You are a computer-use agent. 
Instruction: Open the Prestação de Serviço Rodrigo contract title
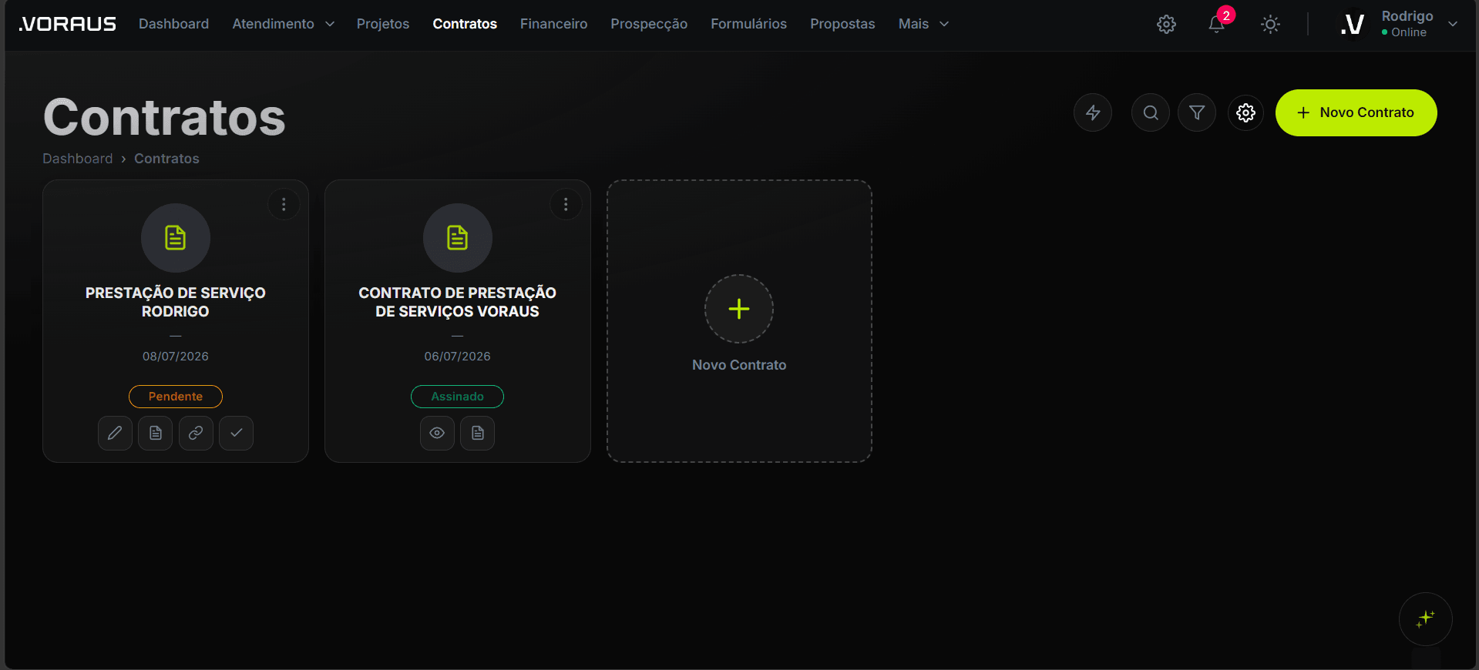pyautogui.click(x=176, y=302)
